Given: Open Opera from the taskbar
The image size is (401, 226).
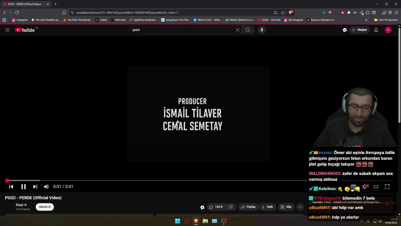Looking at the screenshot, I should 187,221.
